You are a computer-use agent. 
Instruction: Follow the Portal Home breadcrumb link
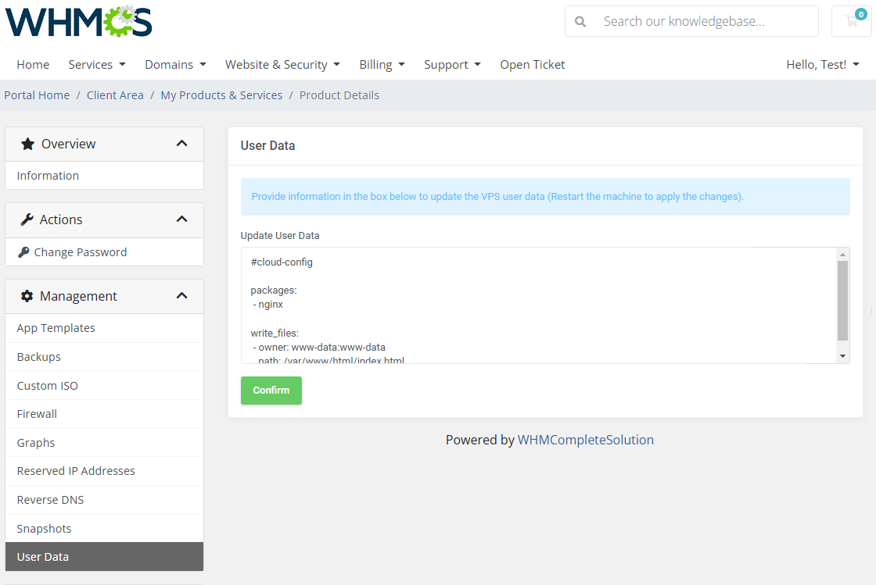37,95
